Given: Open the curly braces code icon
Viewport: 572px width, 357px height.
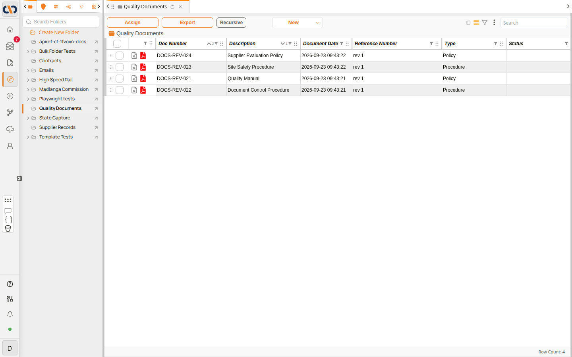Looking at the screenshot, I should 8,220.
